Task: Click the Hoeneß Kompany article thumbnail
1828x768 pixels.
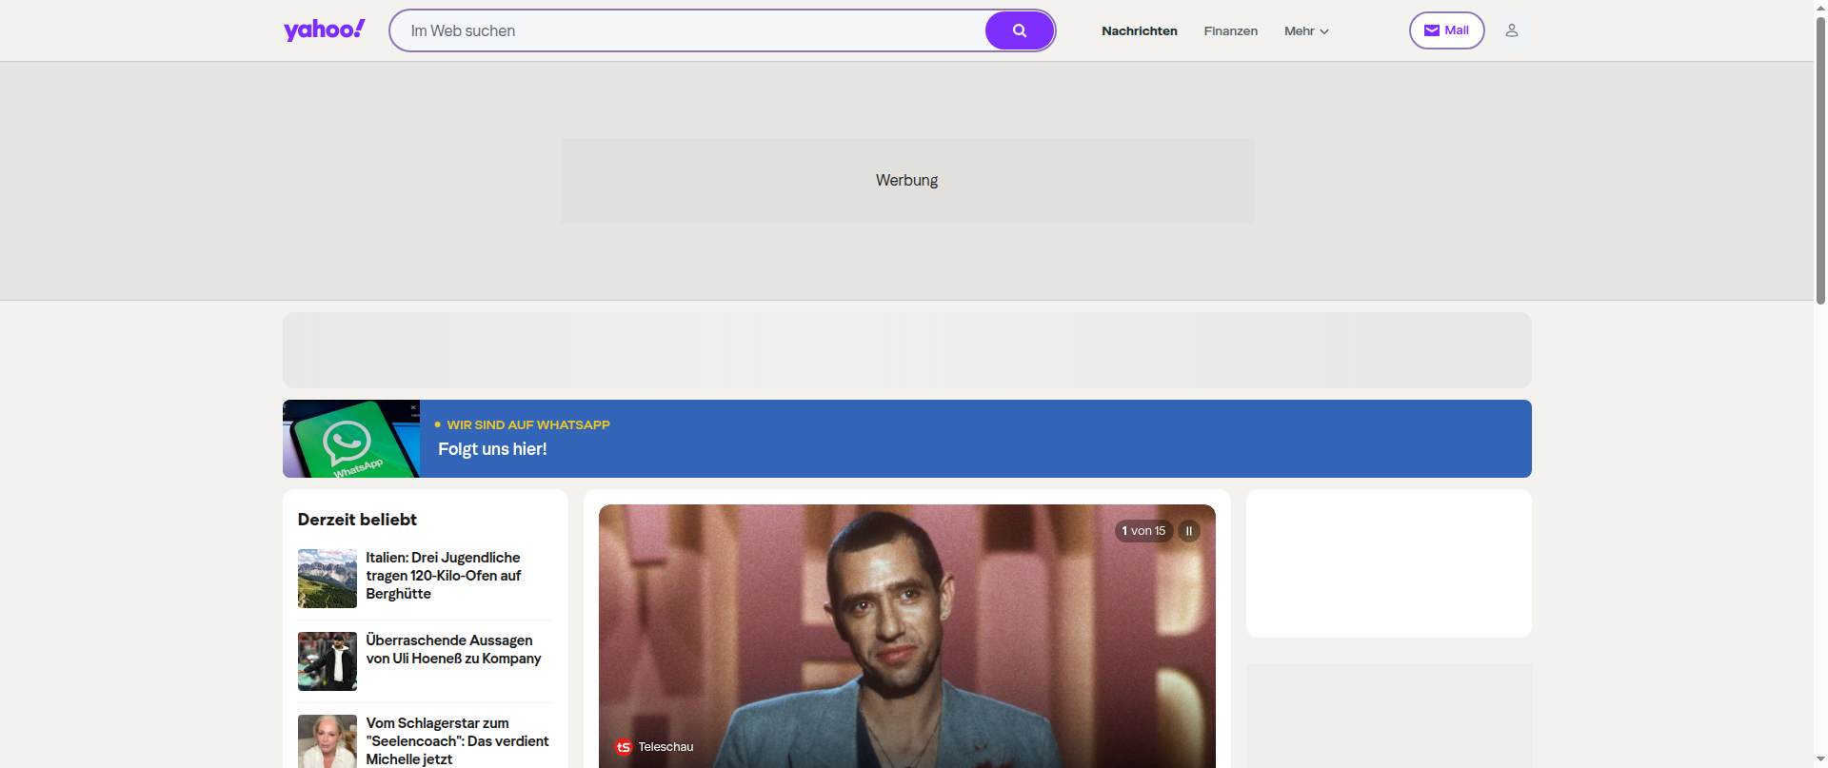Action: point(328,661)
